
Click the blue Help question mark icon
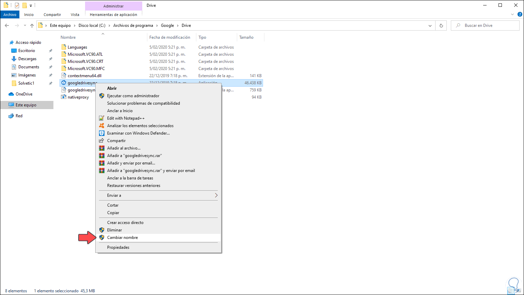click(x=520, y=15)
